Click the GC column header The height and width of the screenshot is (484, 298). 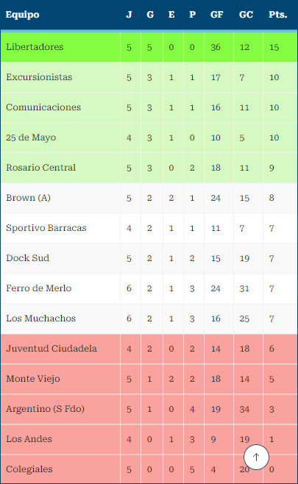pos(246,15)
